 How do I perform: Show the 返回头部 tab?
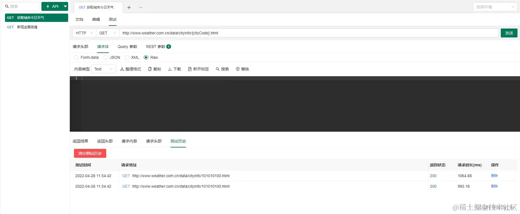105,141
